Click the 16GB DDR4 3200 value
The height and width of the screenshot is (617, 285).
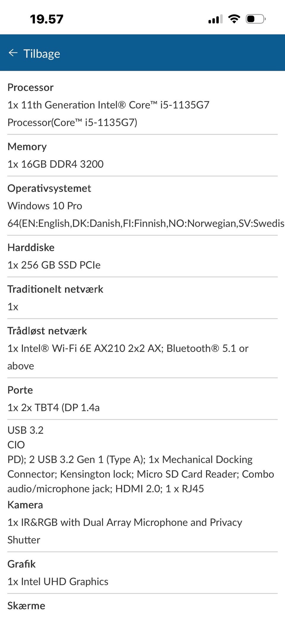coord(56,164)
